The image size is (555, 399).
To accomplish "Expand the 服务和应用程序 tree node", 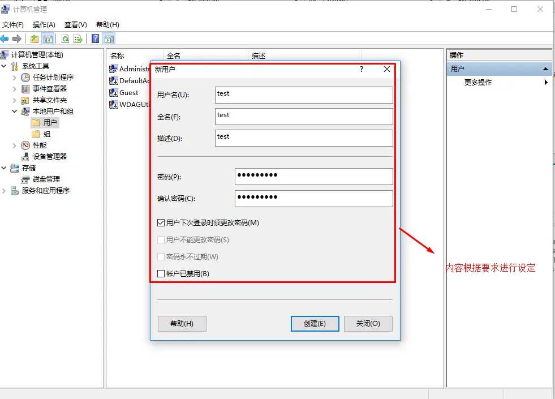I will pyautogui.click(x=4, y=191).
